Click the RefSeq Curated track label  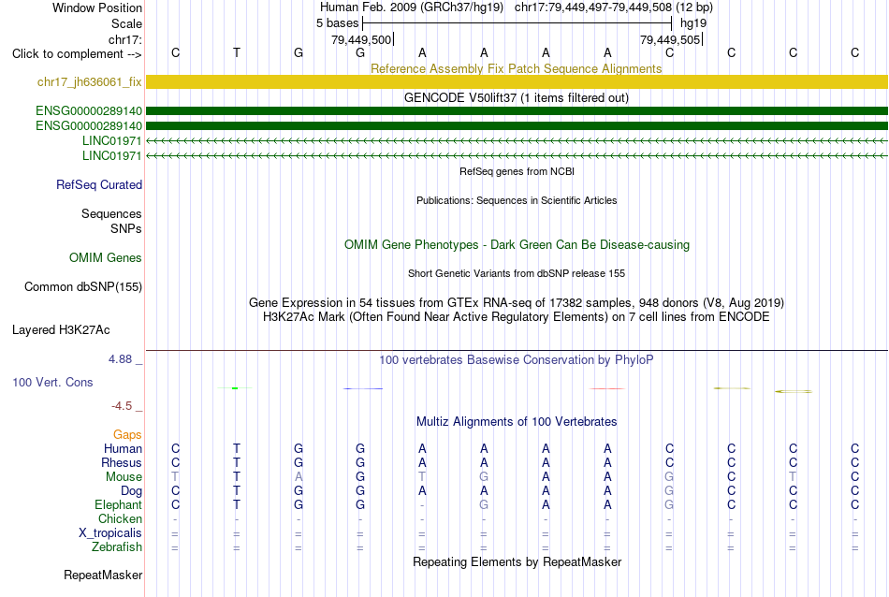tap(99, 185)
